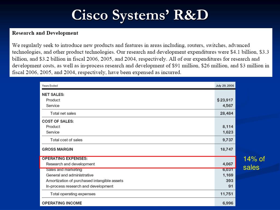The width and height of the screenshot is (280, 210).
Task: Click the slide title "Cisco Systems' R&D"
Action: [140, 15]
